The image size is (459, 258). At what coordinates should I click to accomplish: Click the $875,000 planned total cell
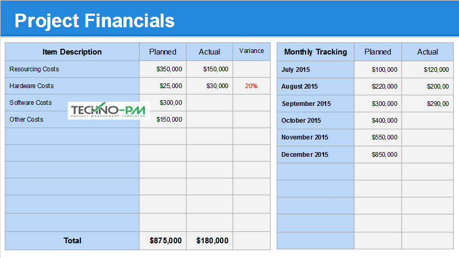click(165, 241)
